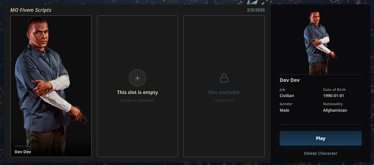Select the Dev Dev character card portrait
Image resolution: width=374 pixels, height=165 pixels.
click(51, 86)
